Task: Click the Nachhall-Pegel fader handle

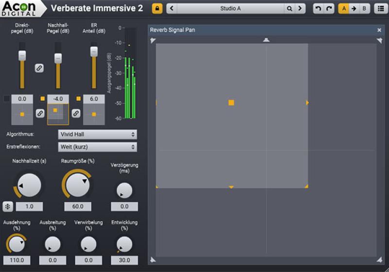Action: 58,58
